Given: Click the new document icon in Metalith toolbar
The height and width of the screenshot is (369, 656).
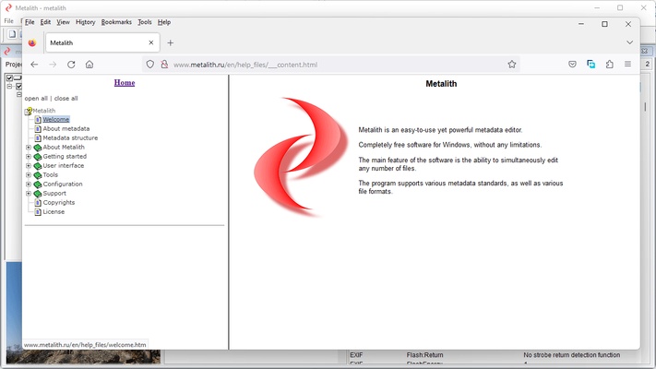Looking at the screenshot, I should [x=12, y=34].
